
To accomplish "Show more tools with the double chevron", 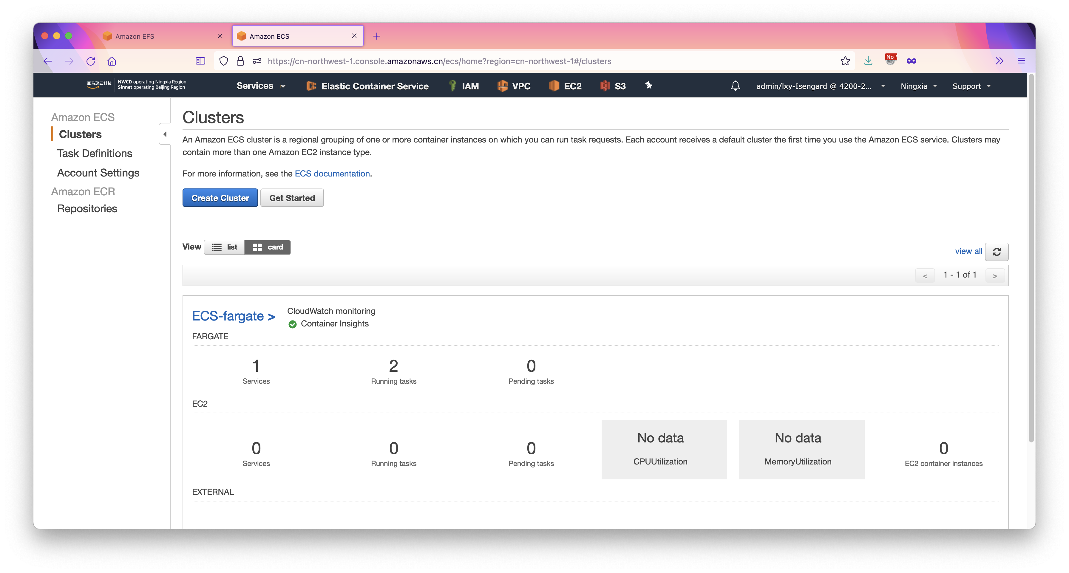I will (999, 61).
